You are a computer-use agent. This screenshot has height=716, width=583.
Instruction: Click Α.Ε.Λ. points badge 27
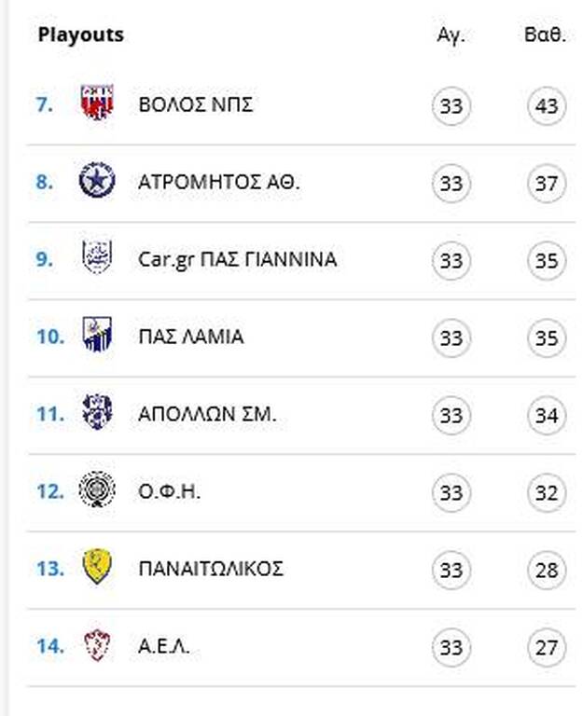(547, 648)
